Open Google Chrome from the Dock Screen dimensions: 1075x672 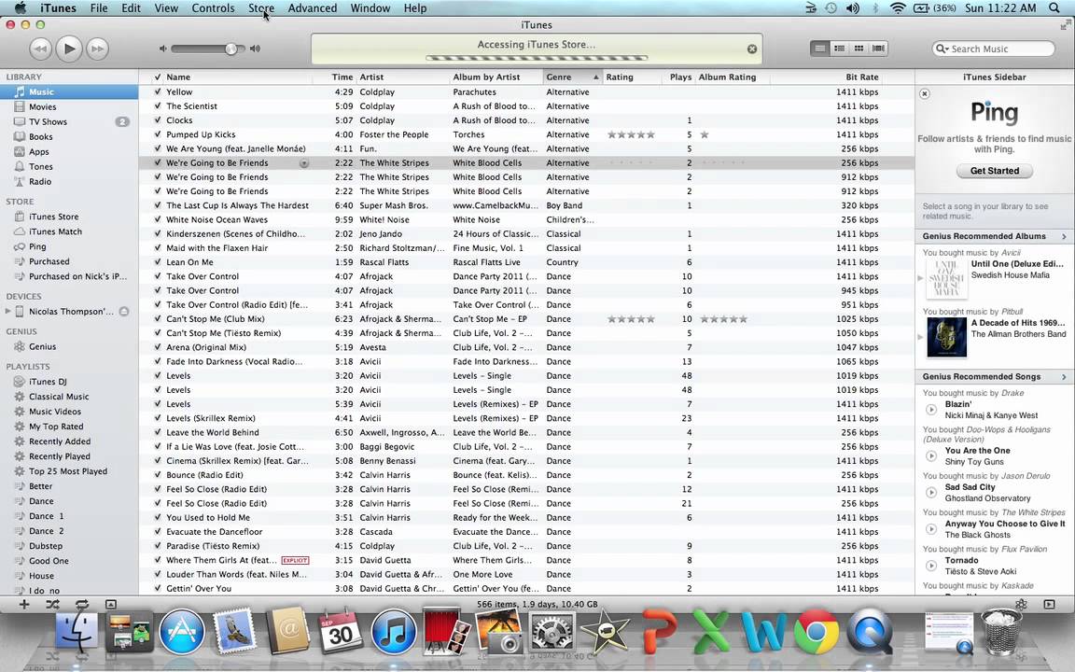(816, 632)
